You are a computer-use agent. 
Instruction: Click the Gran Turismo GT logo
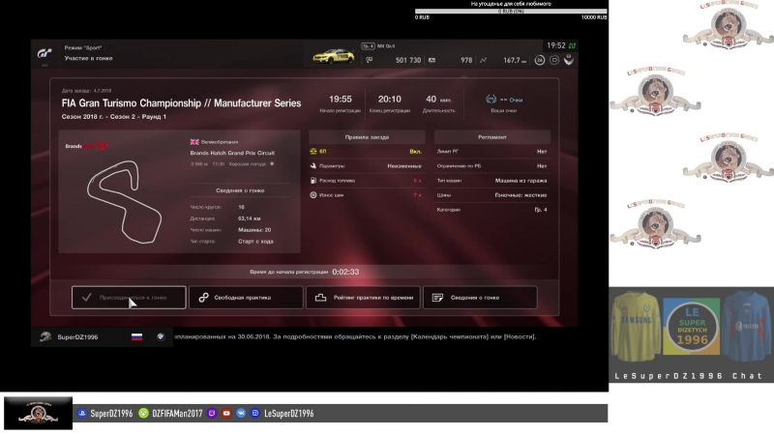click(x=45, y=53)
